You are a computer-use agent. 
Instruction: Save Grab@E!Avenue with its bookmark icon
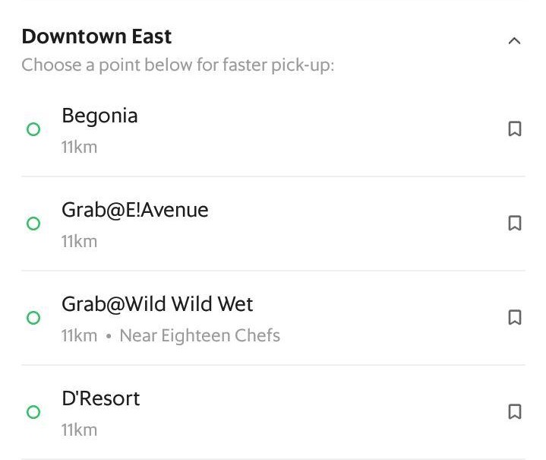tap(514, 224)
